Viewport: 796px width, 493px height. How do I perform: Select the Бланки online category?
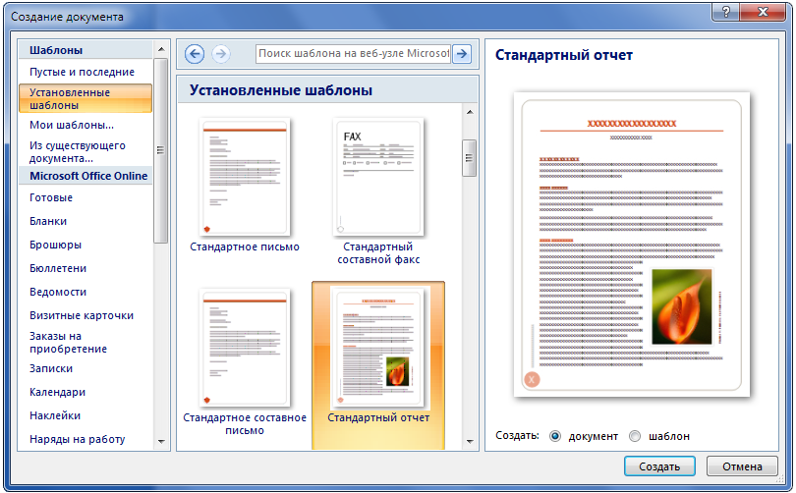48,221
